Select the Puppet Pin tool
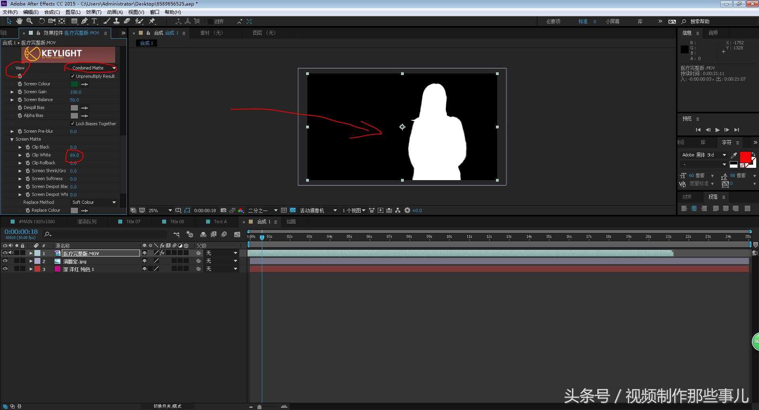 [152, 21]
